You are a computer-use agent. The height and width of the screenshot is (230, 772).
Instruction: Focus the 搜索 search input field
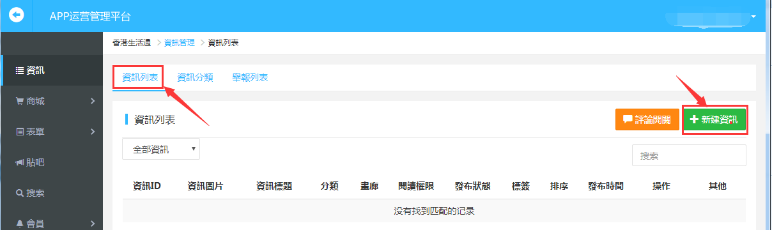[689, 155]
